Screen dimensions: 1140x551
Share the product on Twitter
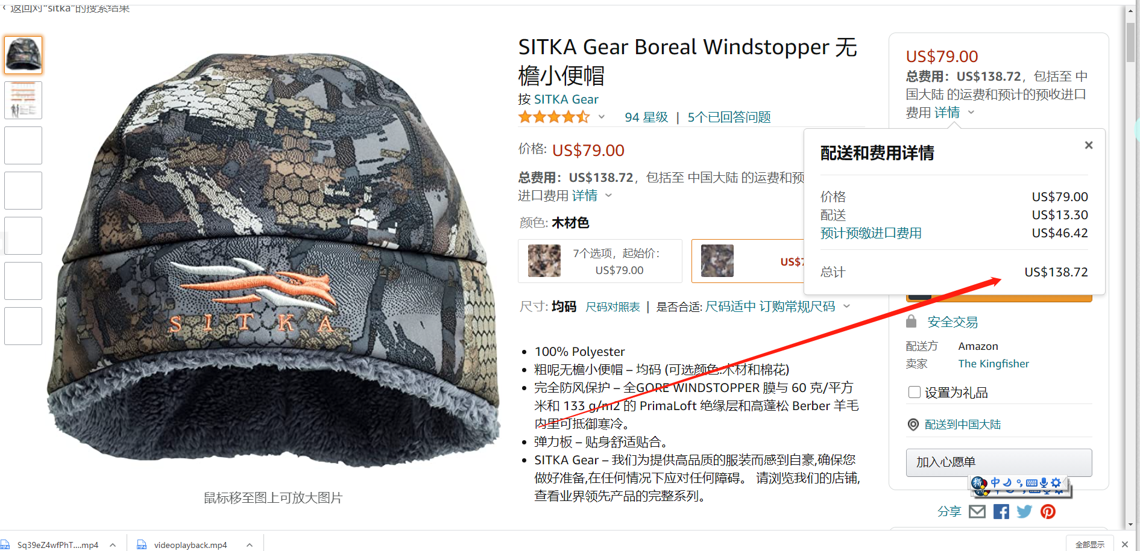1024,512
